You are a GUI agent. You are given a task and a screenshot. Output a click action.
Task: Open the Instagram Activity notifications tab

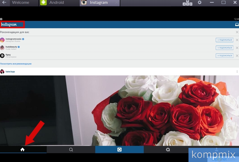[x=168, y=150]
